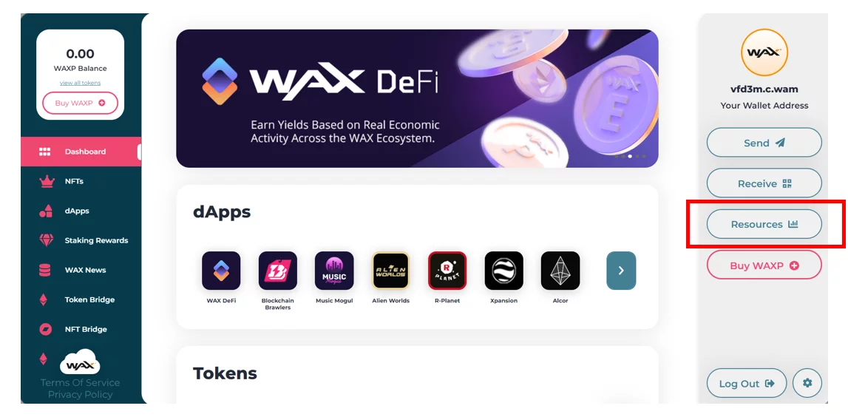Click the Receive button
Image resolution: width=848 pixels, height=417 pixels.
tap(764, 183)
